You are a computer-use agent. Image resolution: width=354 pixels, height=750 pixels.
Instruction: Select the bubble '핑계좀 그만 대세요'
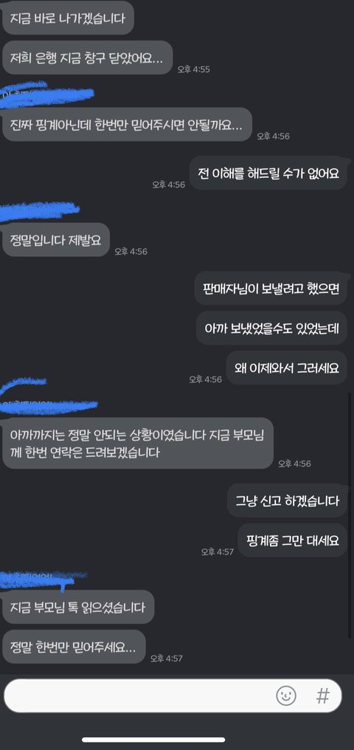tap(292, 540)
